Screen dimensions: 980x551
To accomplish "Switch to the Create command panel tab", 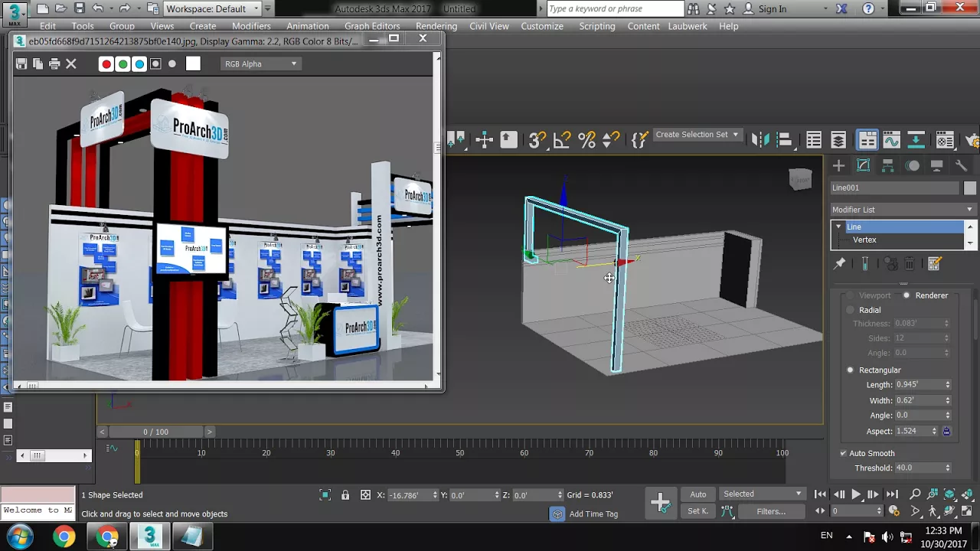I will tap(838, 166).
